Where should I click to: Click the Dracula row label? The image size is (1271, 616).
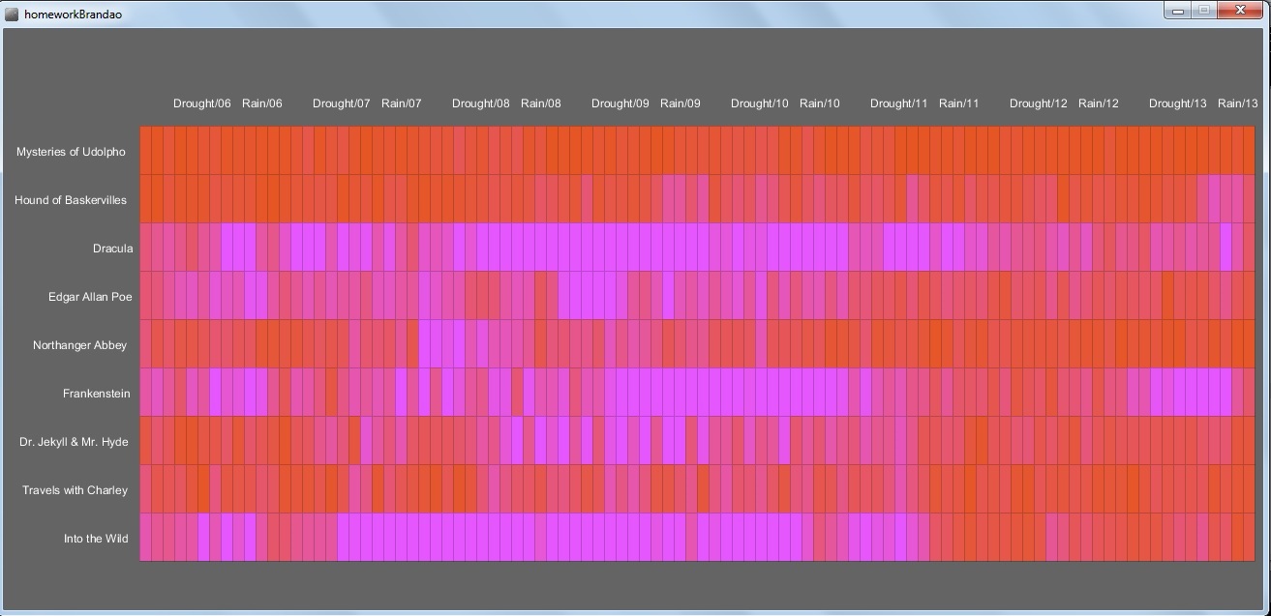coord(112,249)
